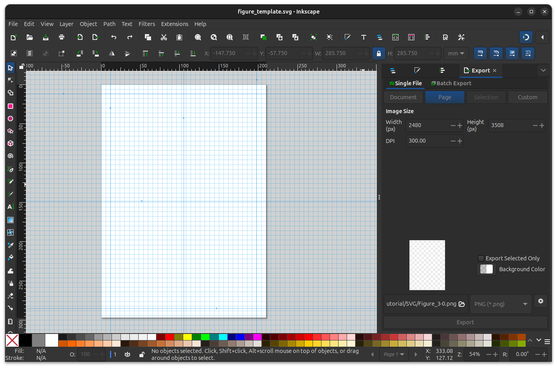Select the Text tool in the toolbox

coord(10,207)
